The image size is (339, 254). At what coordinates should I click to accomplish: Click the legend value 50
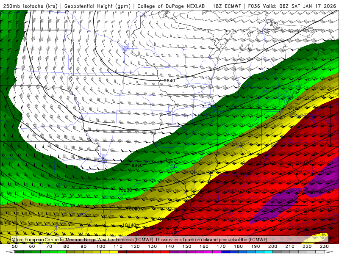[x=15, y=246]
